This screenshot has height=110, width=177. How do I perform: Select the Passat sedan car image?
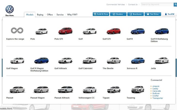(17, 90)
